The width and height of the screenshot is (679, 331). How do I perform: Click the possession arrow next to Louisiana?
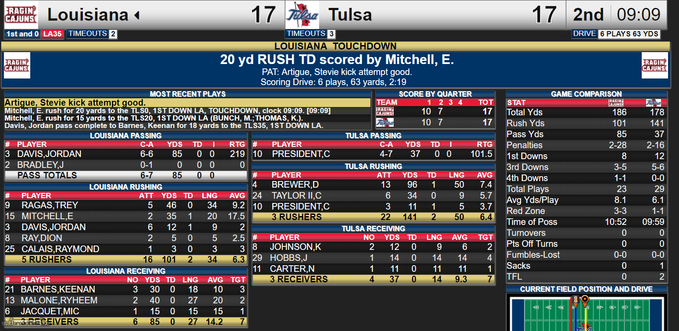click(137, 16)
